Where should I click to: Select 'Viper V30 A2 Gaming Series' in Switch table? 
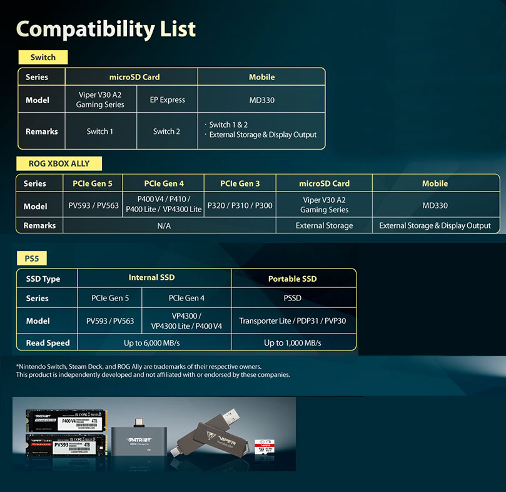[100, 100]
